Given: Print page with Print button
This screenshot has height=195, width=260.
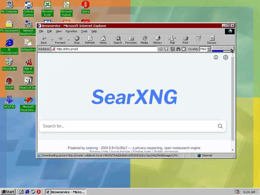Looking at the screenshot, I should pyautogui.click(x=185, y=40).
